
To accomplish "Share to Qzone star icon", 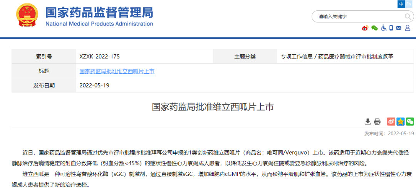I will click(x=401, y=121).
